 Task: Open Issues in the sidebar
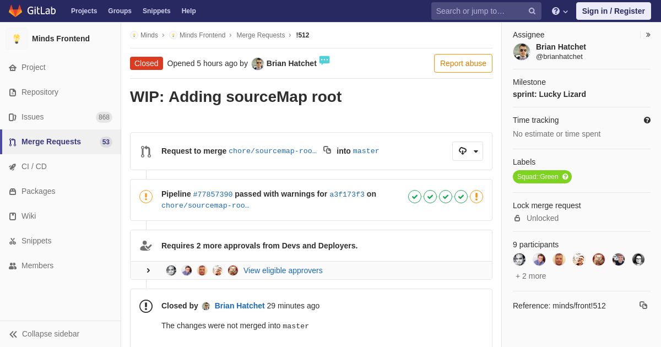(61, 117)
